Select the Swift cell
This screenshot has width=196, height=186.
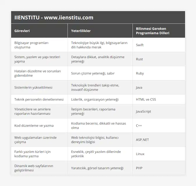click(140, 45)
